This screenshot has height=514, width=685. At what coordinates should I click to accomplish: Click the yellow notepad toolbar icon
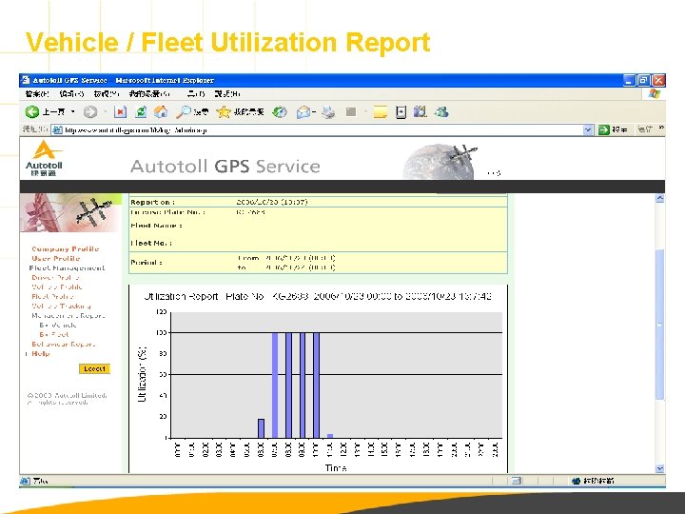tap(380, 112)
